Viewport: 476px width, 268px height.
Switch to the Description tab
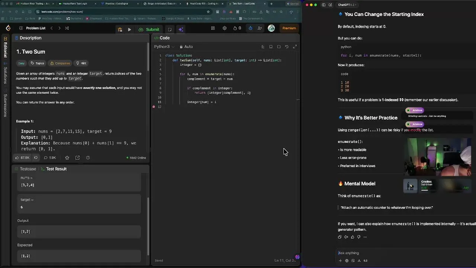tap(28, 38)
